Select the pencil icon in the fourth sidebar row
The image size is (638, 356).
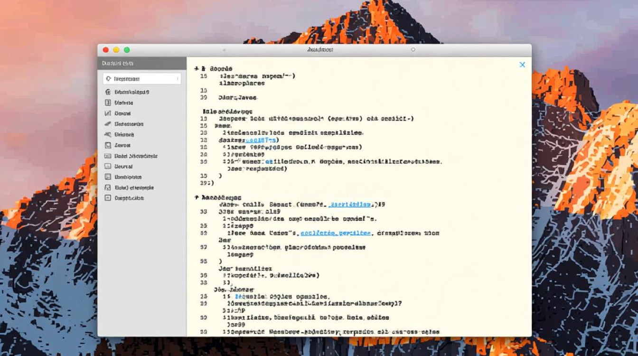coord(107,124)
